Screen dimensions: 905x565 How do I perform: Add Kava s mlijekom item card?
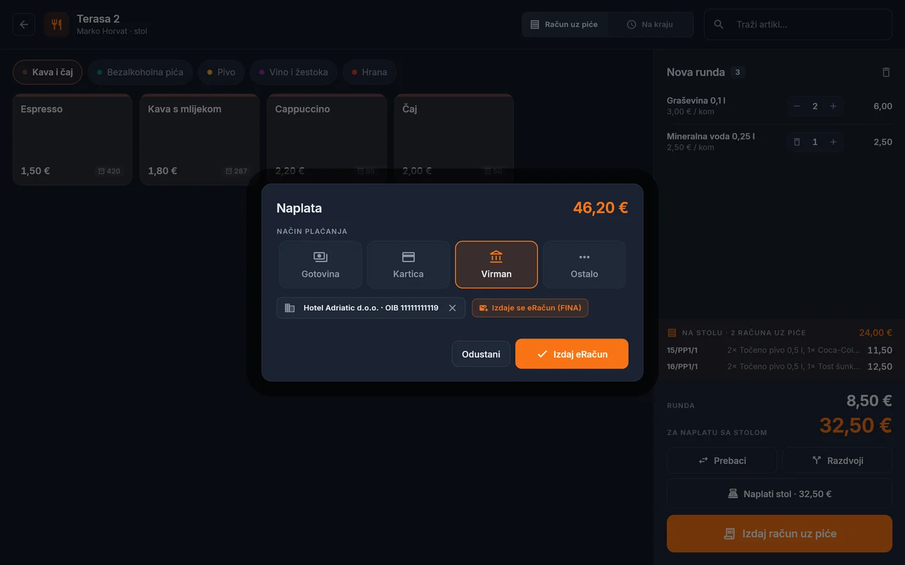point(199,139)
